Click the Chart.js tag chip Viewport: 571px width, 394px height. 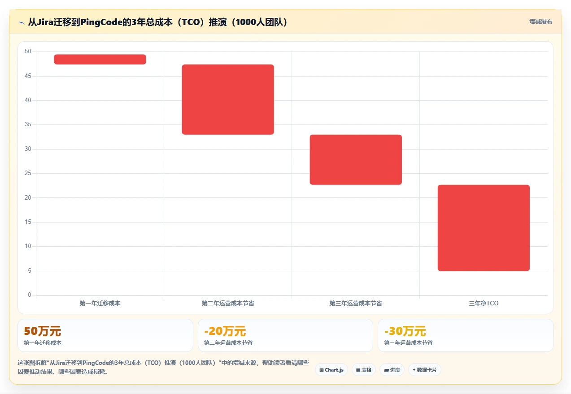pyautogui.click(x=331, y=370)
